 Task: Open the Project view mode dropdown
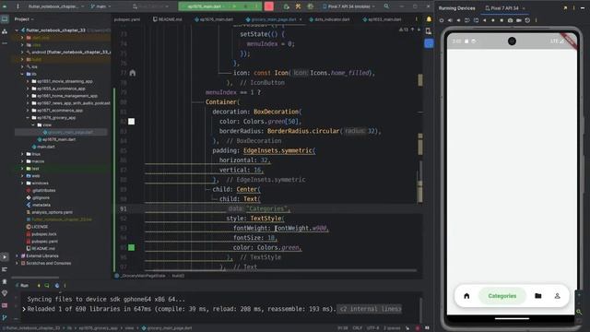tap(24, 19)
